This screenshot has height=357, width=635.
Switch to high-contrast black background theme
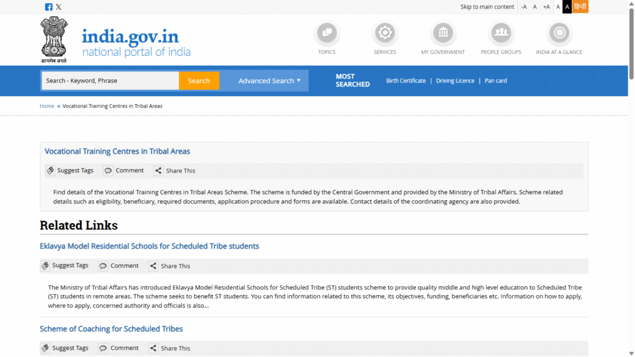pos(567,7)
